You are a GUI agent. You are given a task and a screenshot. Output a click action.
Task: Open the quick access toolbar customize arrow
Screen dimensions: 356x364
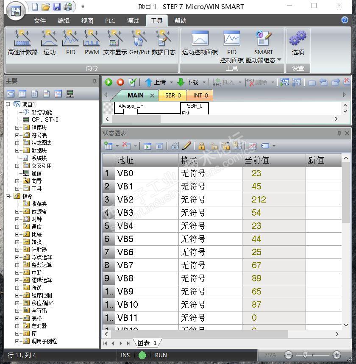[83, 7]
